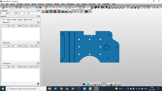Close the hyperMILL browser panel

(x=40, y=16)
